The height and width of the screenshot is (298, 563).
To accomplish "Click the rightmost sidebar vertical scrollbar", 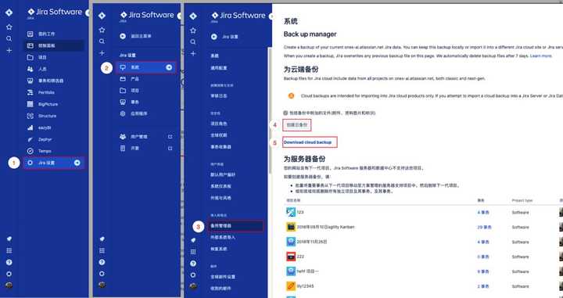I will 270,111.
